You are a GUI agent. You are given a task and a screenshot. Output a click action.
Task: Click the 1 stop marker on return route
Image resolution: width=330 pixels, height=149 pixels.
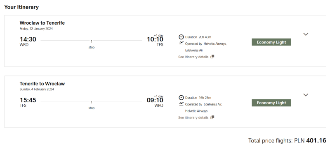[x=91, y=105]
